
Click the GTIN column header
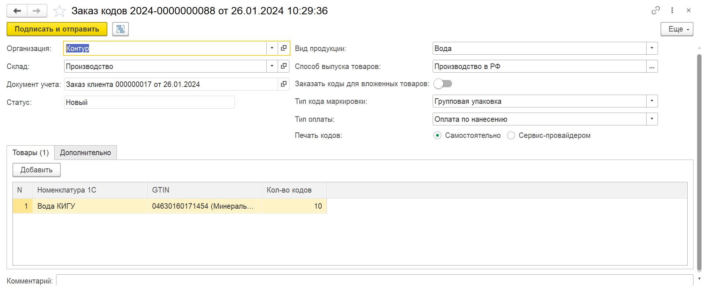tap(205, 190)
